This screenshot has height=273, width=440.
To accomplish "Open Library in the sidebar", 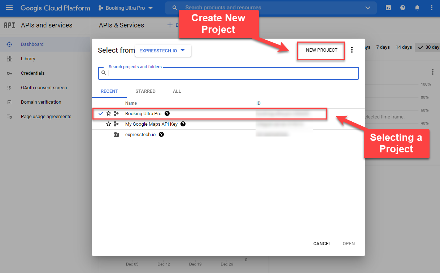I will click(28, 59).
